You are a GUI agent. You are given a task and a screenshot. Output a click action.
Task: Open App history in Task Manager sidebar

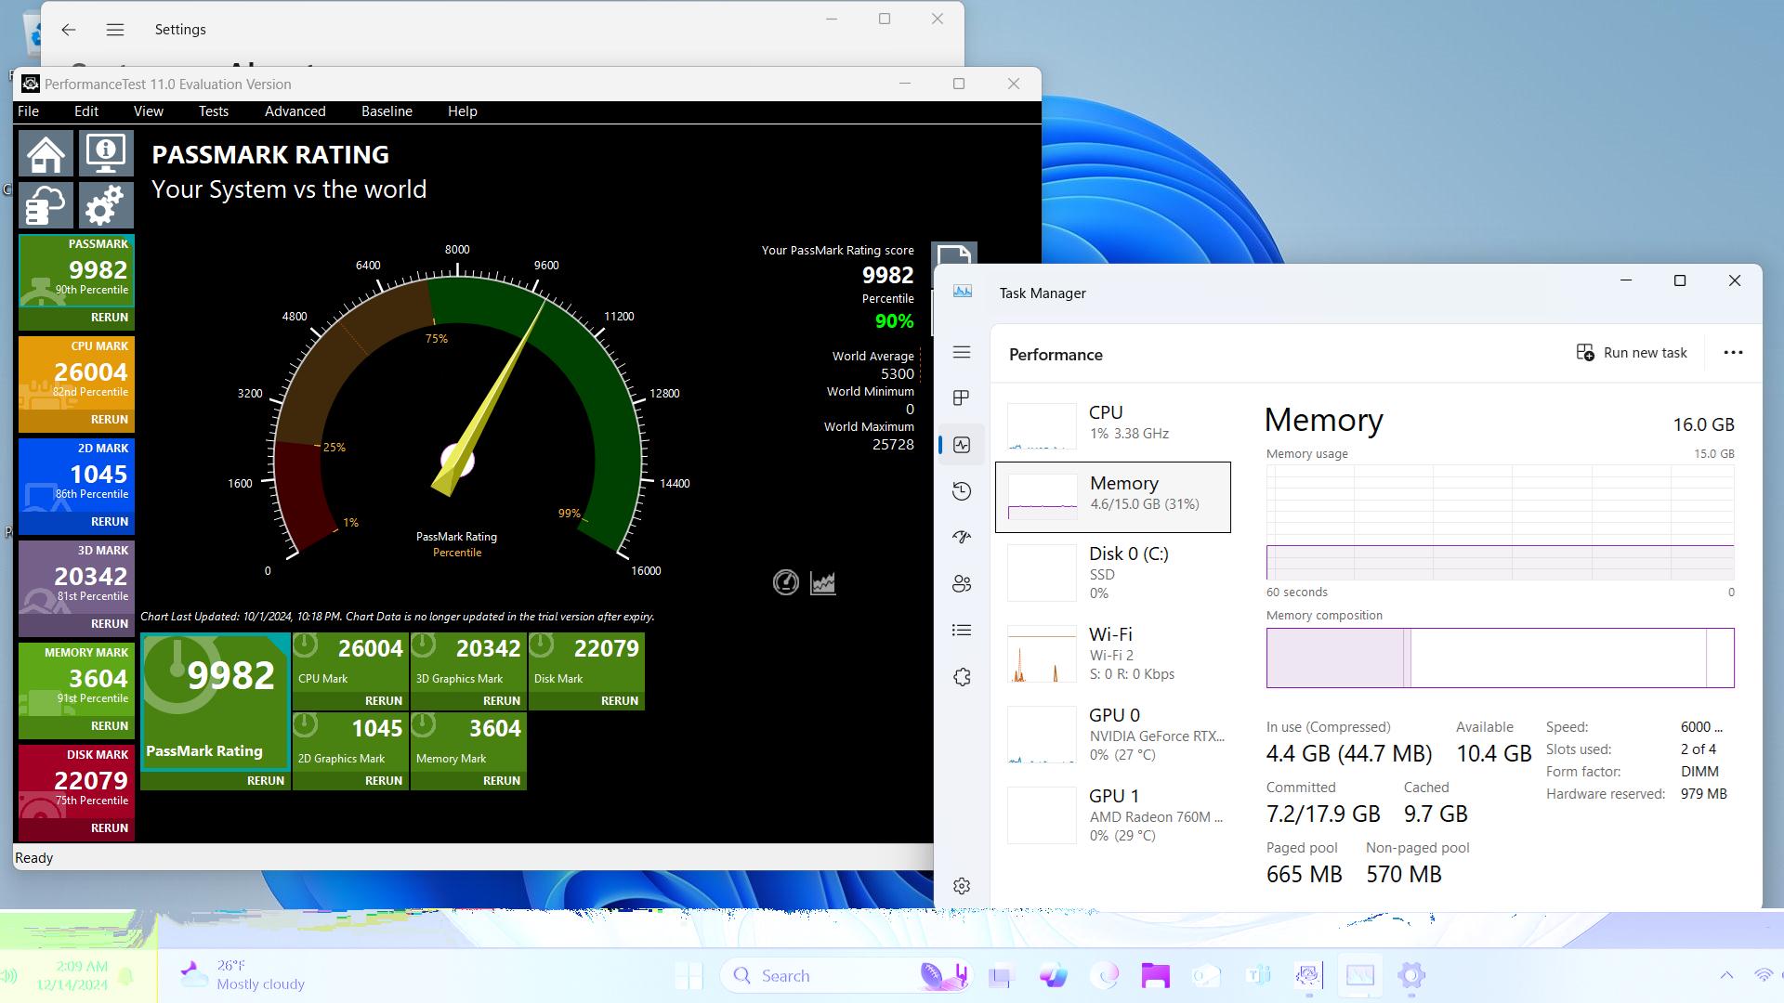[962, 491]
